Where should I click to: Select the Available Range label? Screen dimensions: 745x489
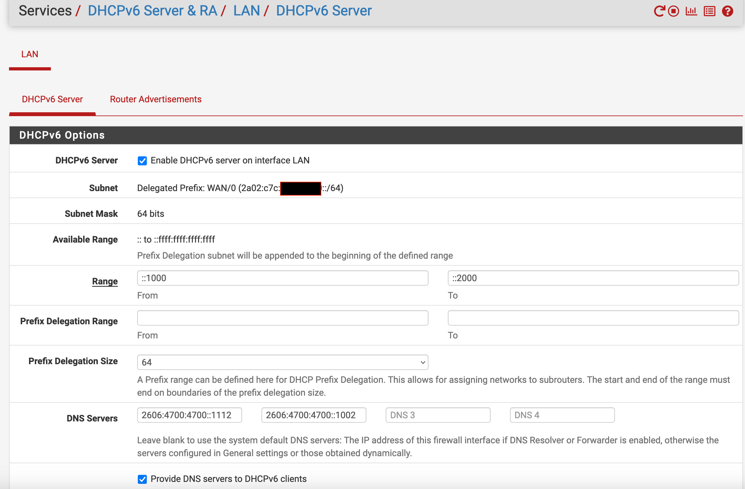[x=85, y=239]
